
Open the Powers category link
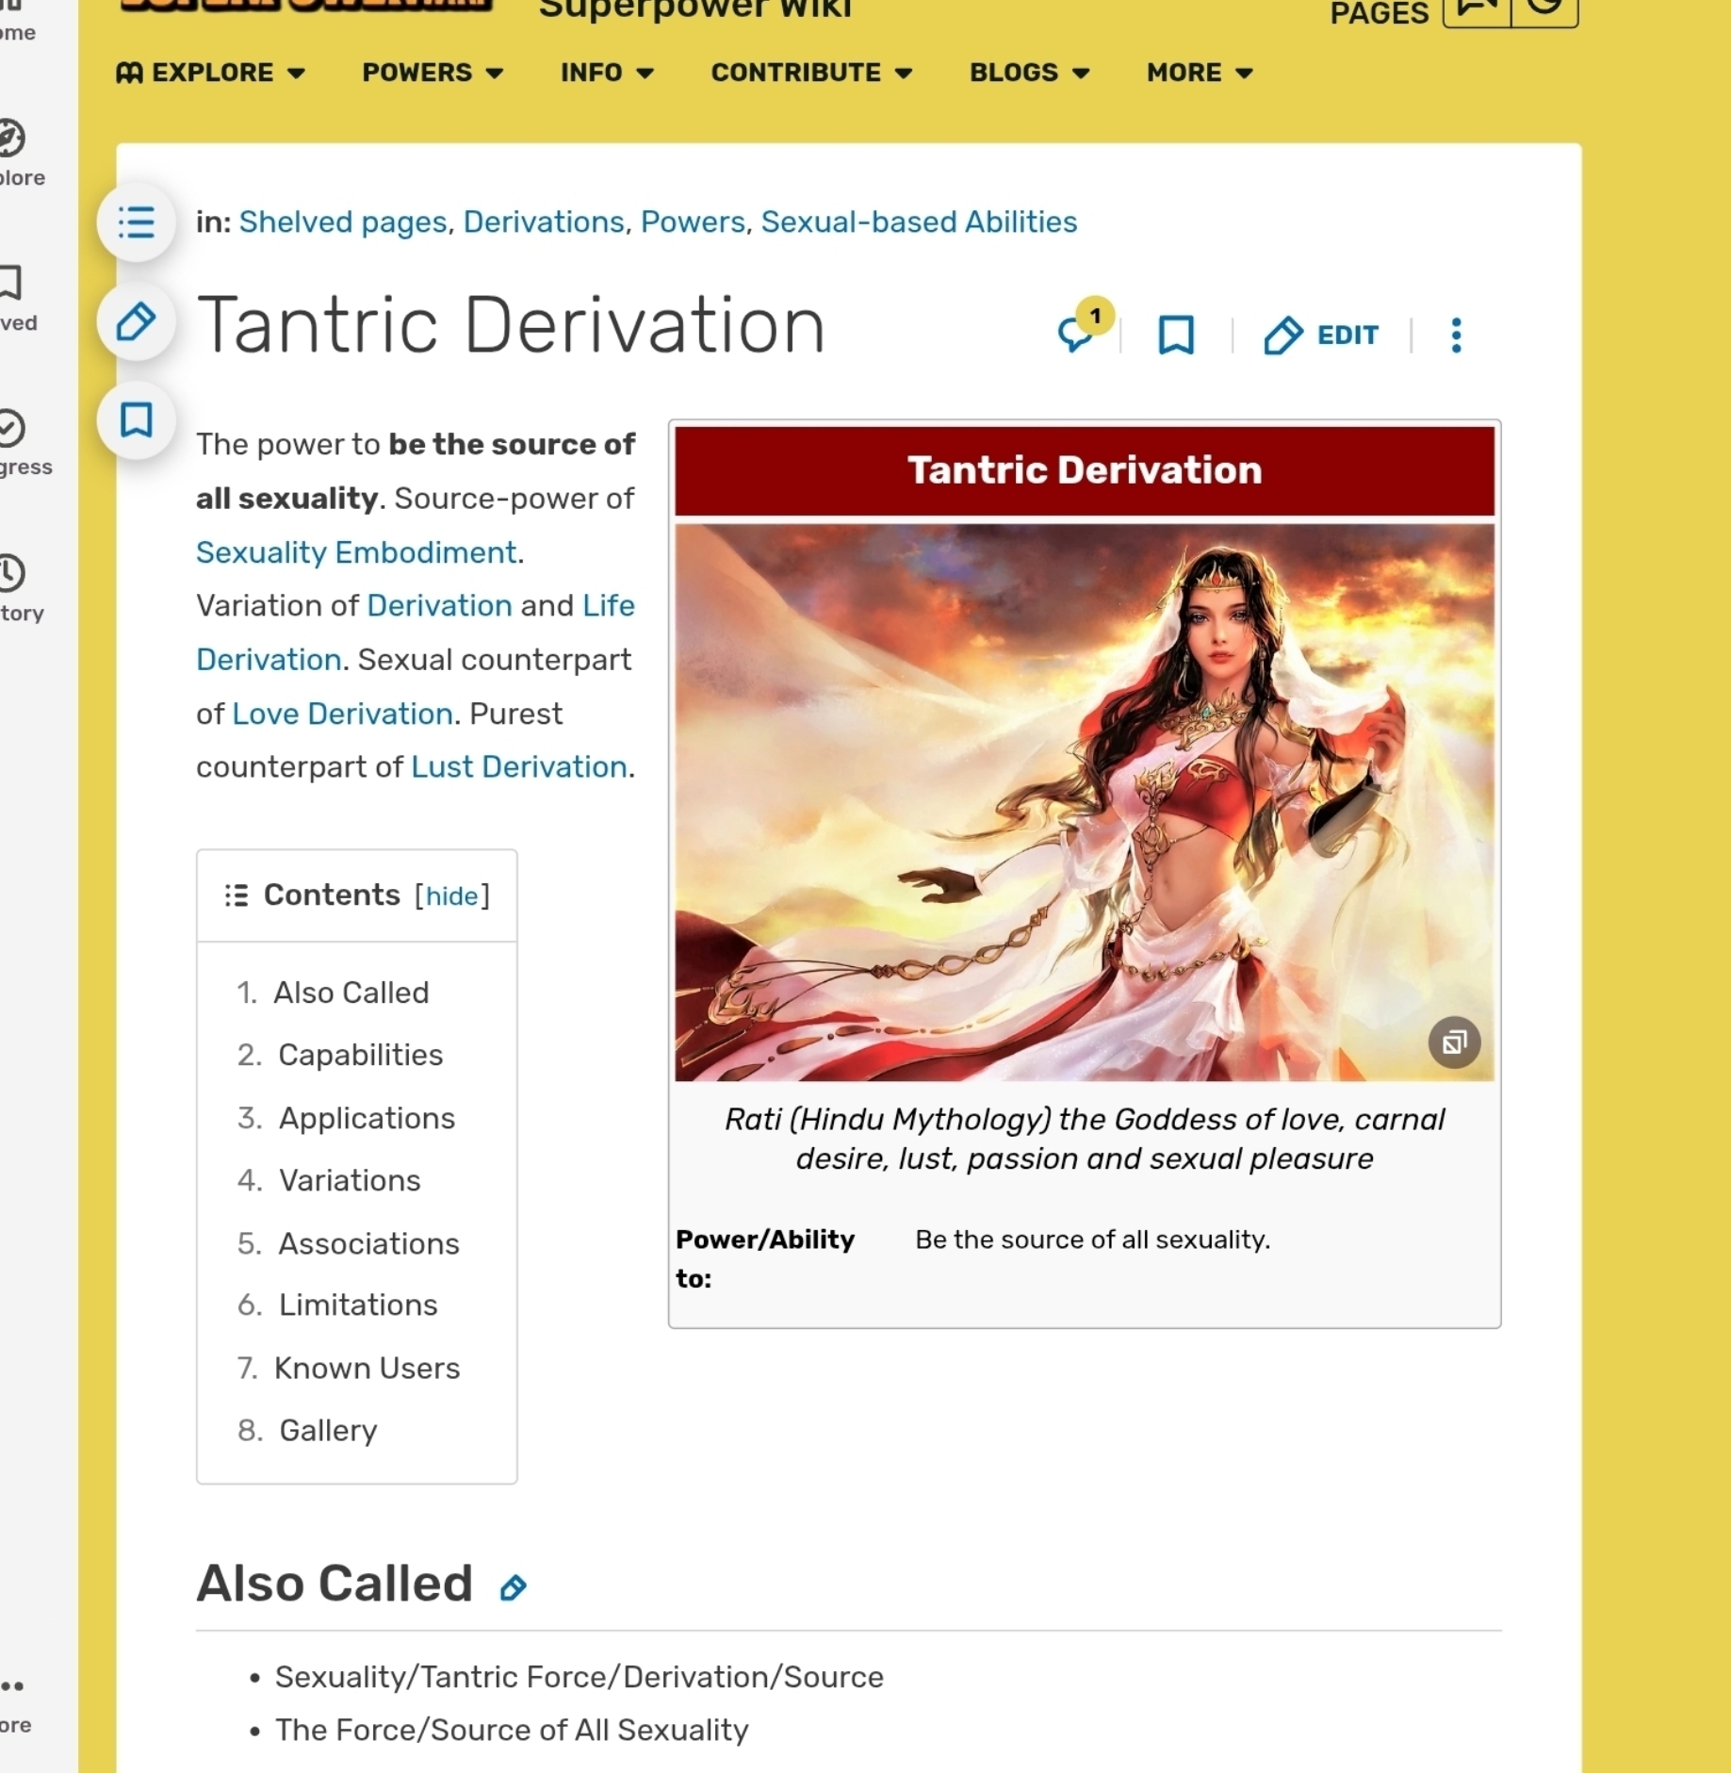click(693, 222)
